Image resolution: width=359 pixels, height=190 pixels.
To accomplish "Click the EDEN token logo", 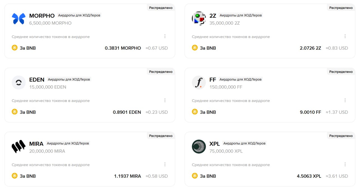I will pos(19,83).
